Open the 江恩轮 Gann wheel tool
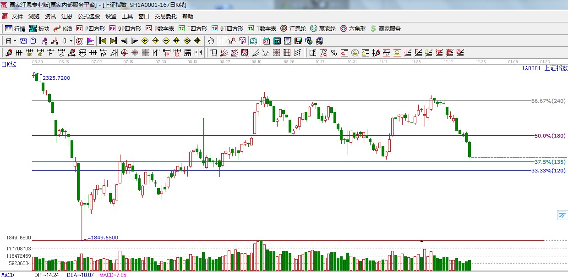This screenshot has width=568, height=277. point(293,28)
